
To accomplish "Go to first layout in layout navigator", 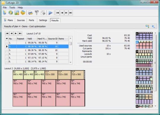I will [7, 33].
